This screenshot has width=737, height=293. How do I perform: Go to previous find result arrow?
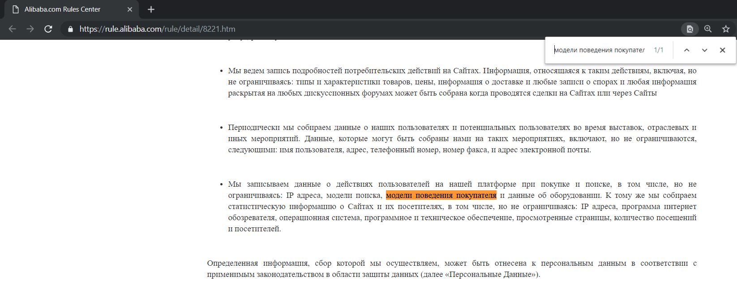click(x=686, y=50)
